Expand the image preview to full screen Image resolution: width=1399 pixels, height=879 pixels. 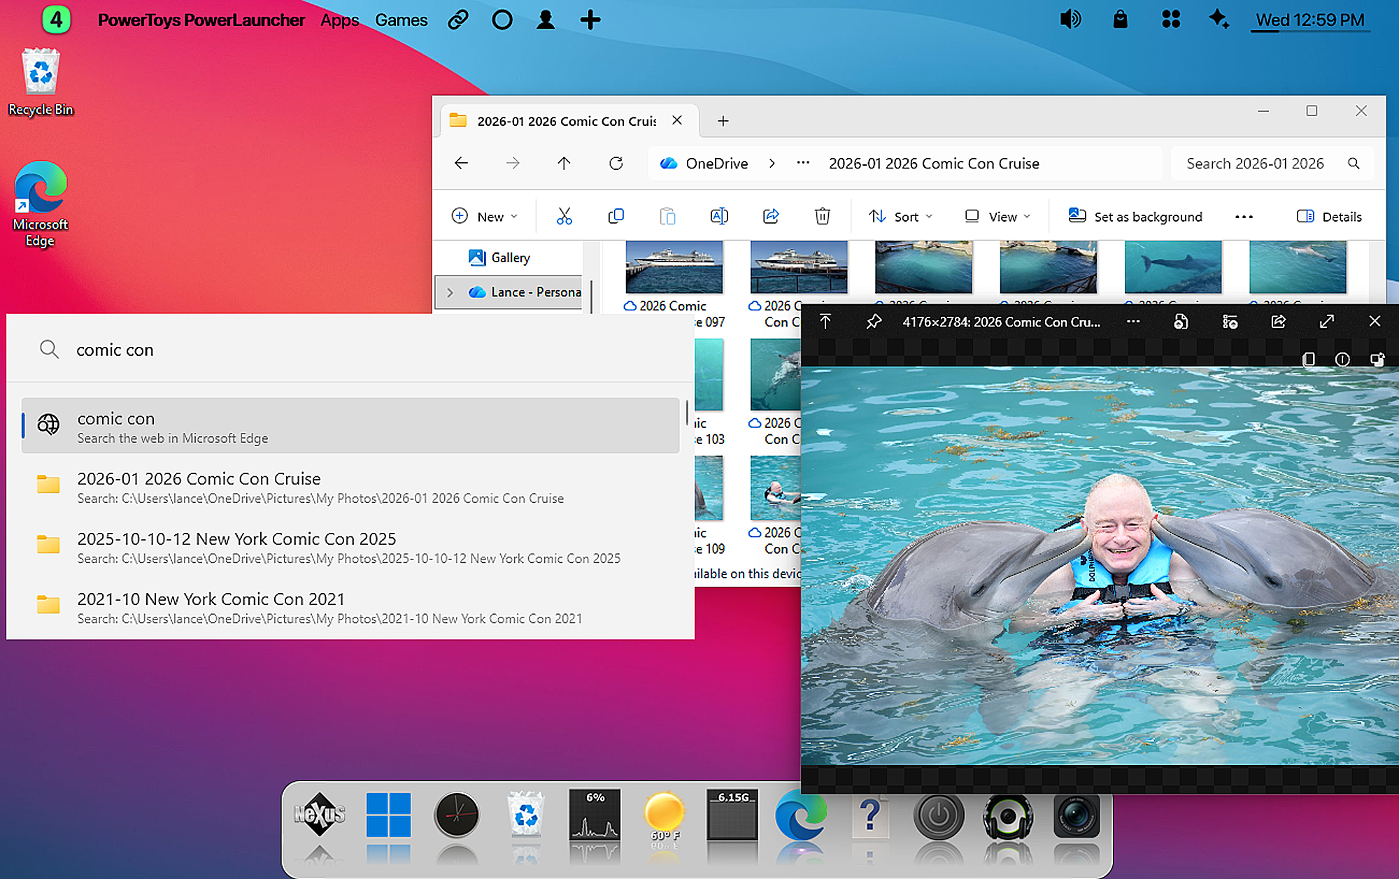tap(1326, 322)
